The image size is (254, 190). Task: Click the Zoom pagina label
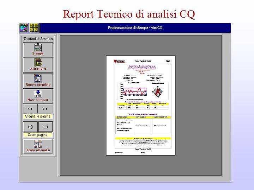pyautogui.click(x=38, y=135)
